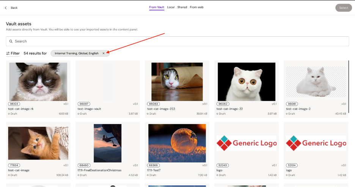Open the Shared tab
This screenshot has width=355, height=192.
182,7
